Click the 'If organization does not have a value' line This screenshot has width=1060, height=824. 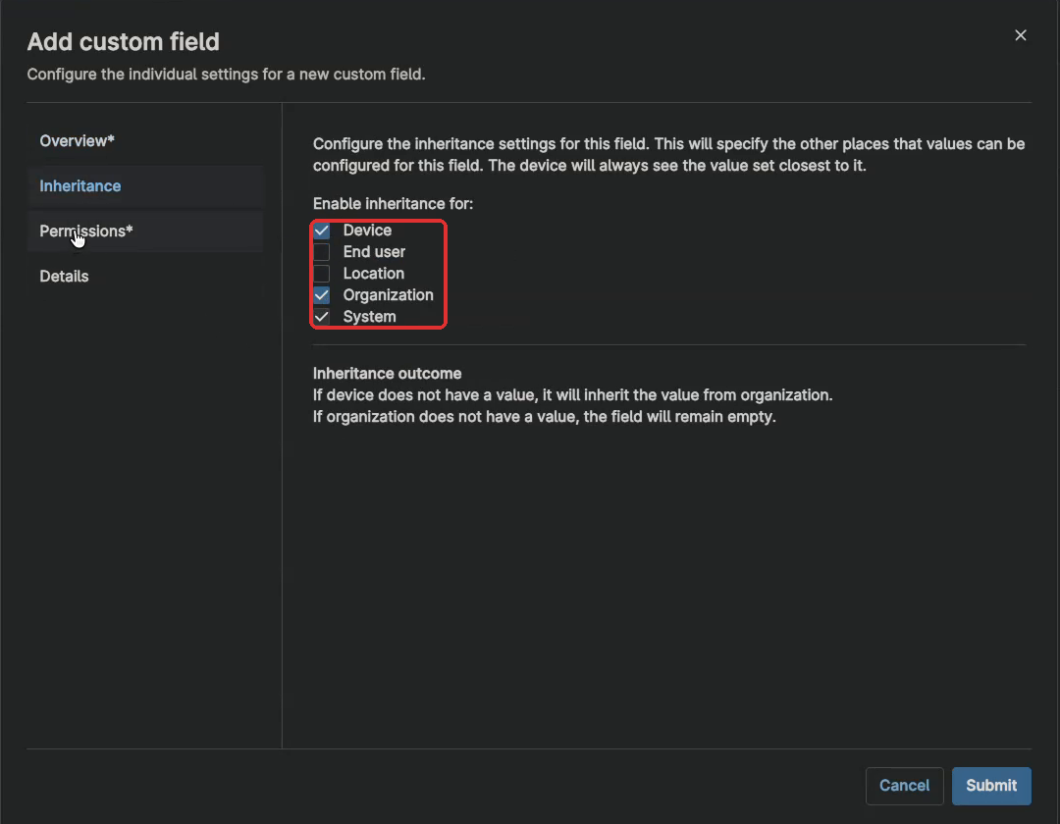[x=544, y=417]
